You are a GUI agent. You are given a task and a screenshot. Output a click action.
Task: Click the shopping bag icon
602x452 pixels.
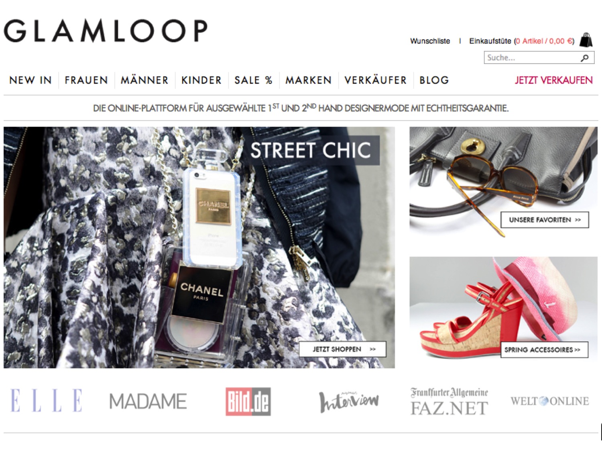pyautogui.click(x=586, y=40)
